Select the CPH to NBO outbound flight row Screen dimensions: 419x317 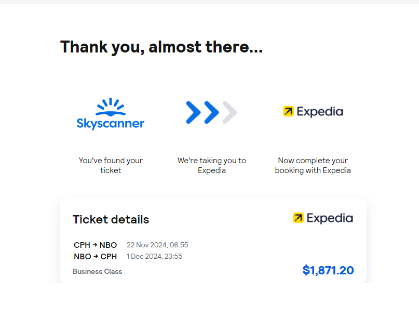[x=130, y=245]
